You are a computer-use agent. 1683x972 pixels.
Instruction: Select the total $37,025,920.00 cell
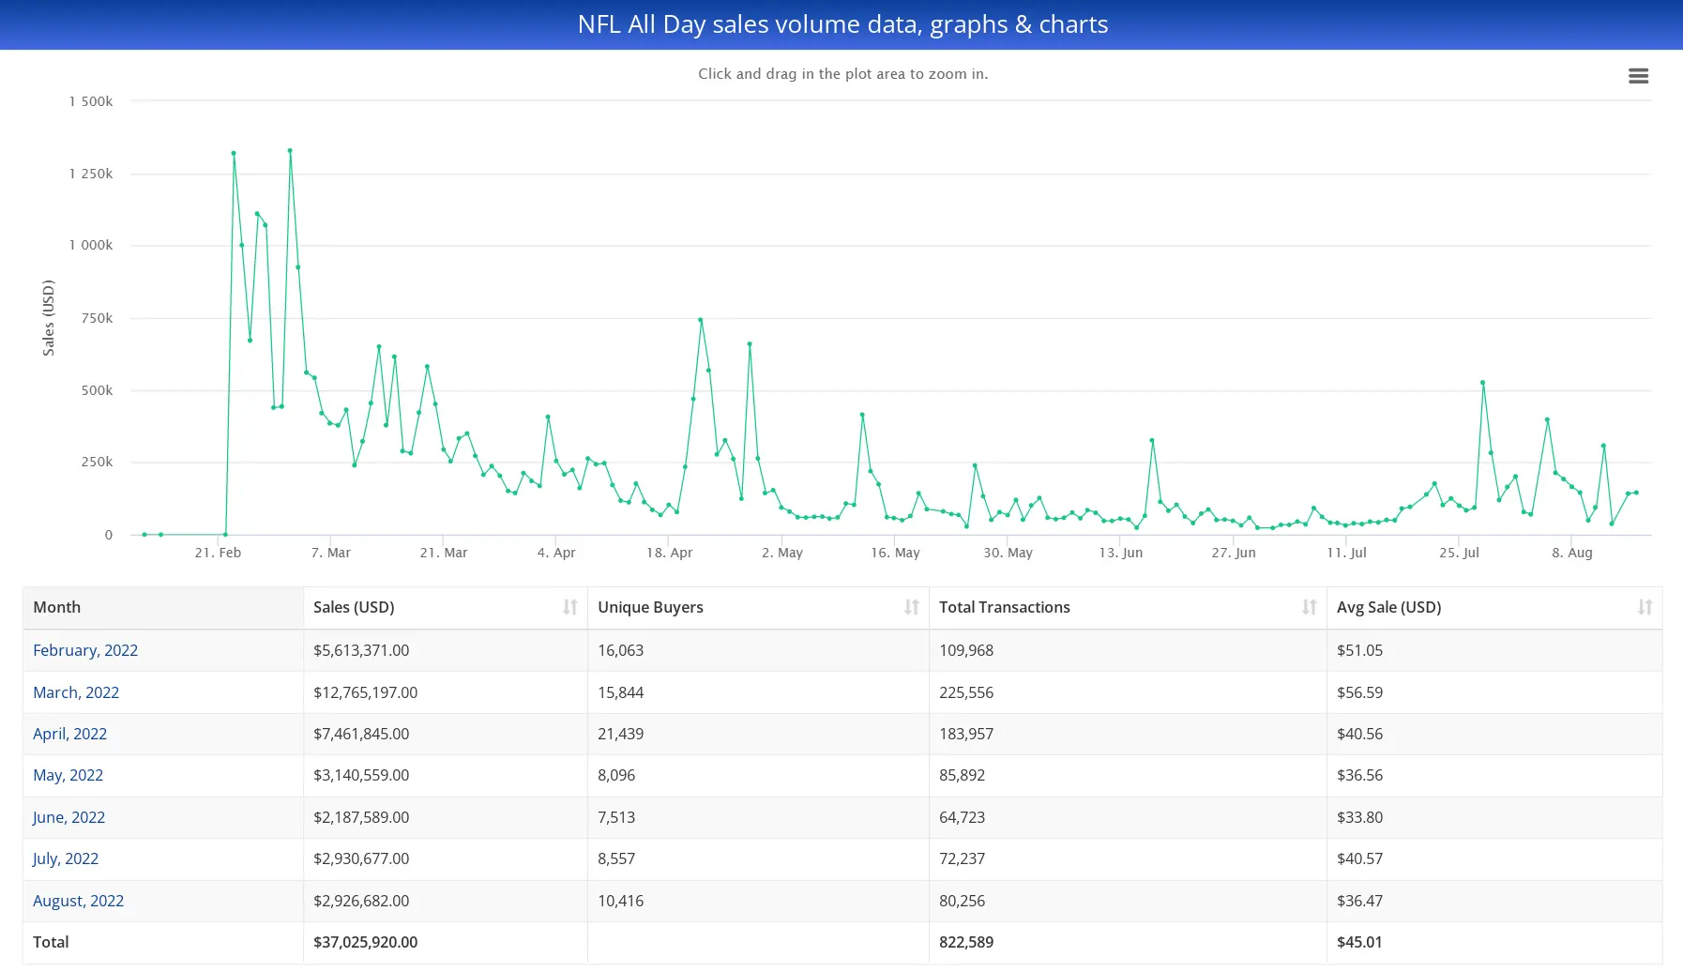(446, 942)
